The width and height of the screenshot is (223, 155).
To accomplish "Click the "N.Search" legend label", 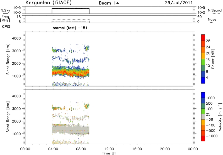I will 215,10.
